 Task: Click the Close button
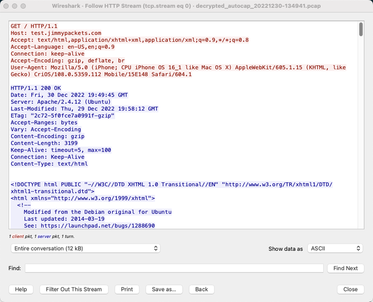pyautogui.click(x=351, y=290)
